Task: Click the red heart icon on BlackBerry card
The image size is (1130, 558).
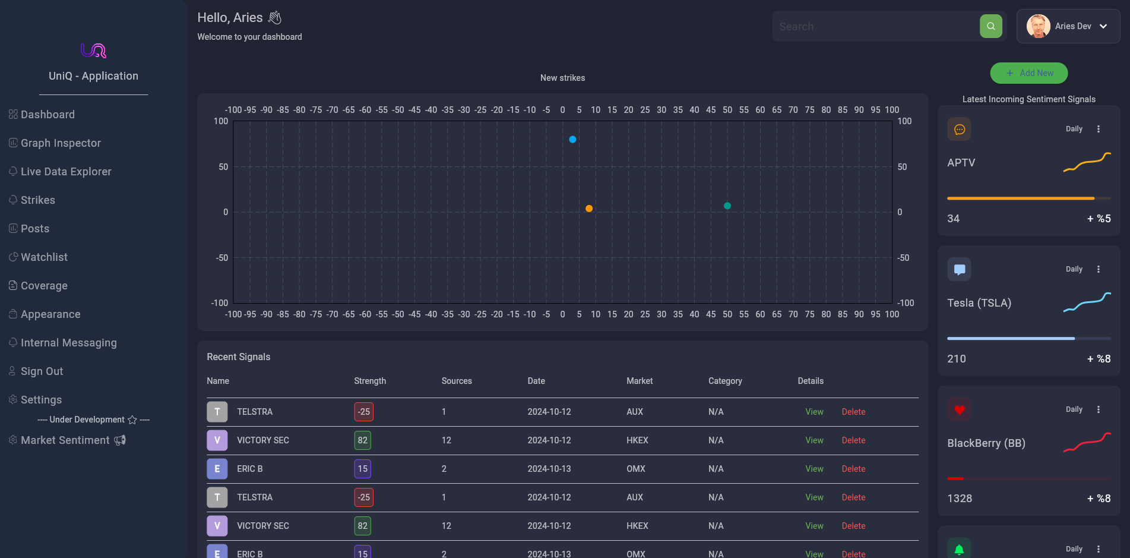Action: 960,409
